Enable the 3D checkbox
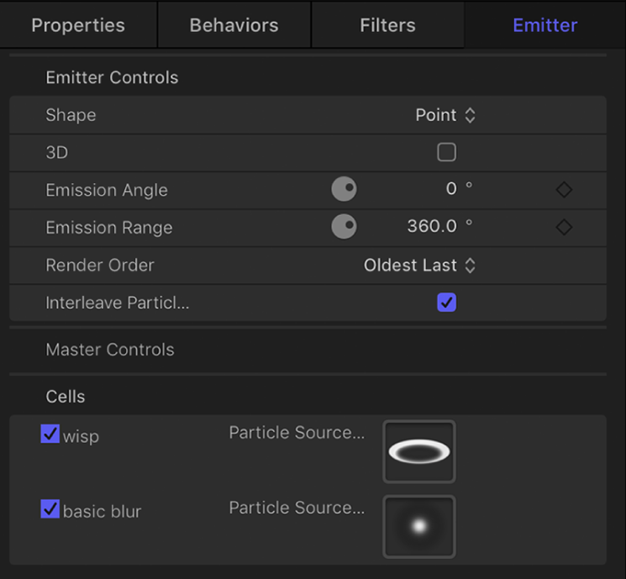Viewport: 626px width, 579px height. coord(447,152)
